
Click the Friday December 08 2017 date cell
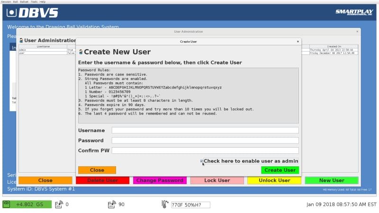coord(334,53)
